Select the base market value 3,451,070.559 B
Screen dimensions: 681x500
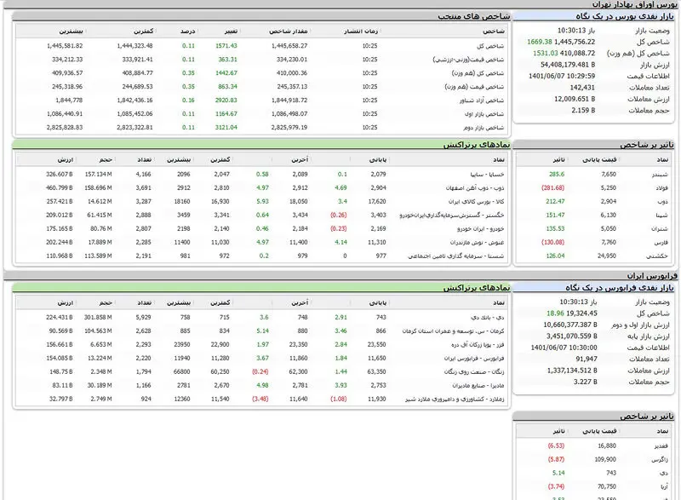coord(571,336)
